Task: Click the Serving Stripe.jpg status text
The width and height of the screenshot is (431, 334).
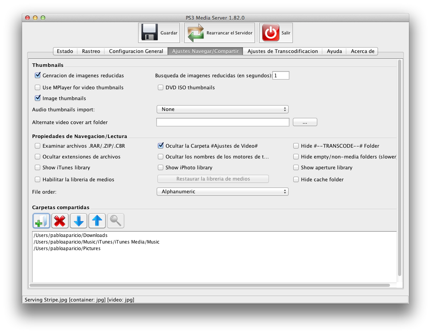Action: coord(79,300)
